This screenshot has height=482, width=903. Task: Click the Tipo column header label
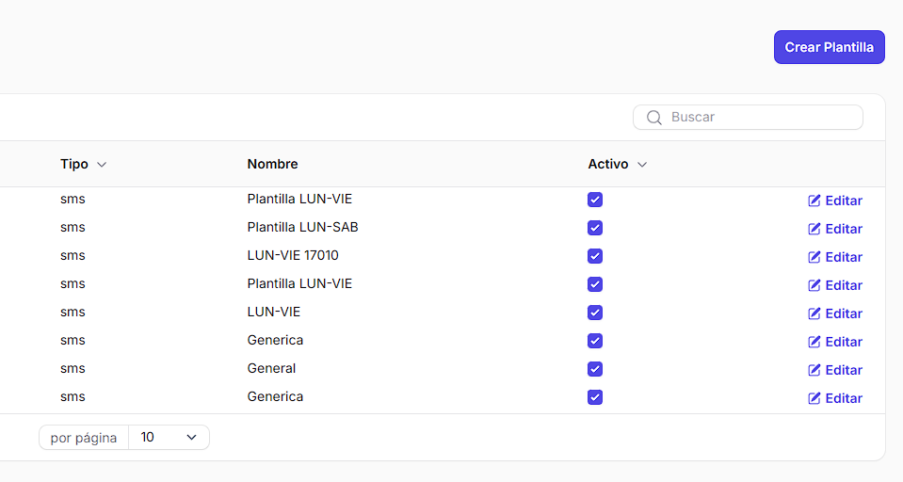click(74, 164)
